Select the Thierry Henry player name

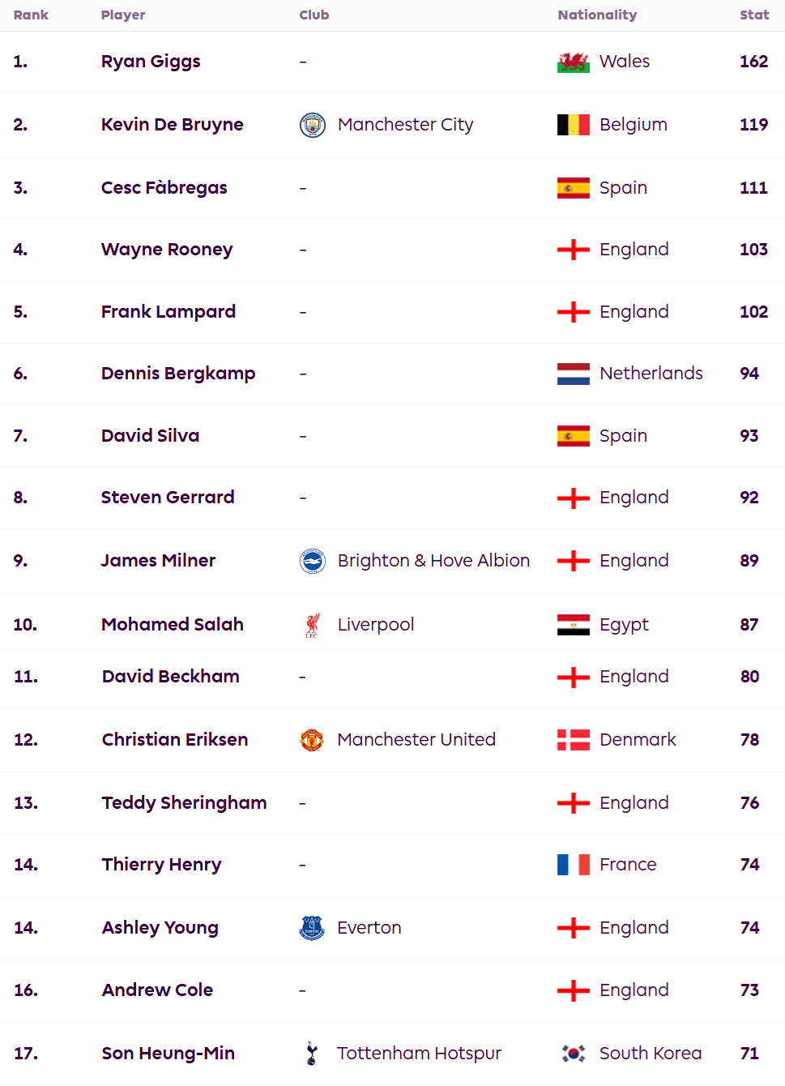(161, 865)
